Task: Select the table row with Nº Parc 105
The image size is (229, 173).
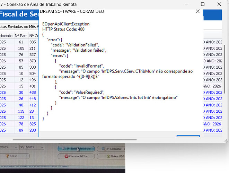Action: [x=21, y=48]
